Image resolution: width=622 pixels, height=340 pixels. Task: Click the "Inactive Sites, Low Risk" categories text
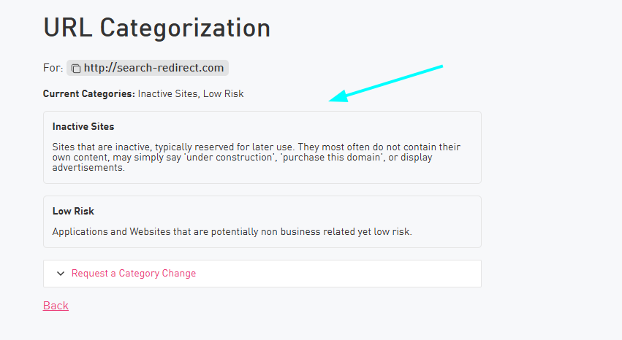click(191, 94)
